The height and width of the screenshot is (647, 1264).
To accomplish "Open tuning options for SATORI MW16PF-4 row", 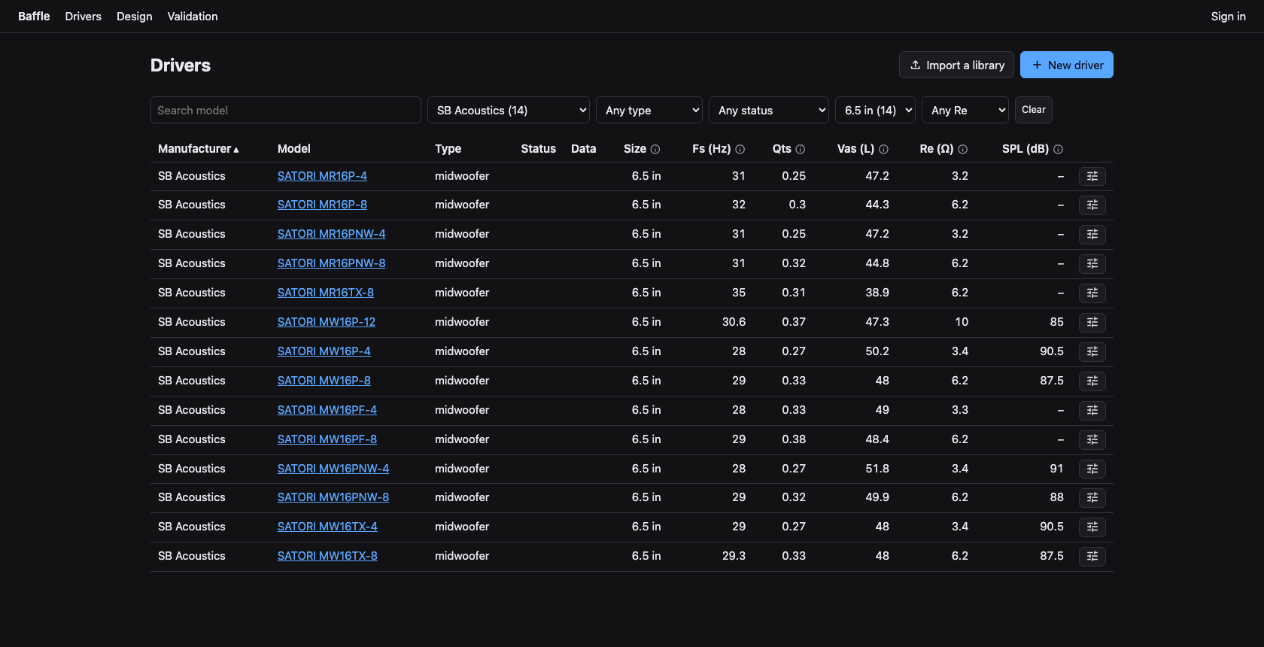I will [1092, 410].
